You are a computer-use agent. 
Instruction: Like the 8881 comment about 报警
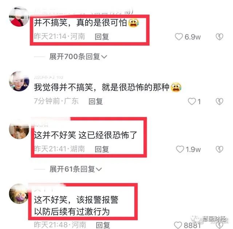click(178, 225)
